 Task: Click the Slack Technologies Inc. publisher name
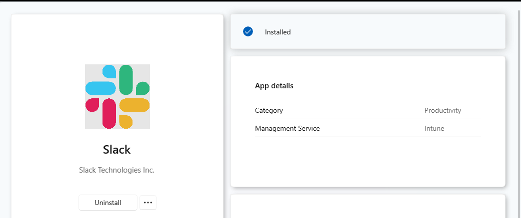[117, 170]
